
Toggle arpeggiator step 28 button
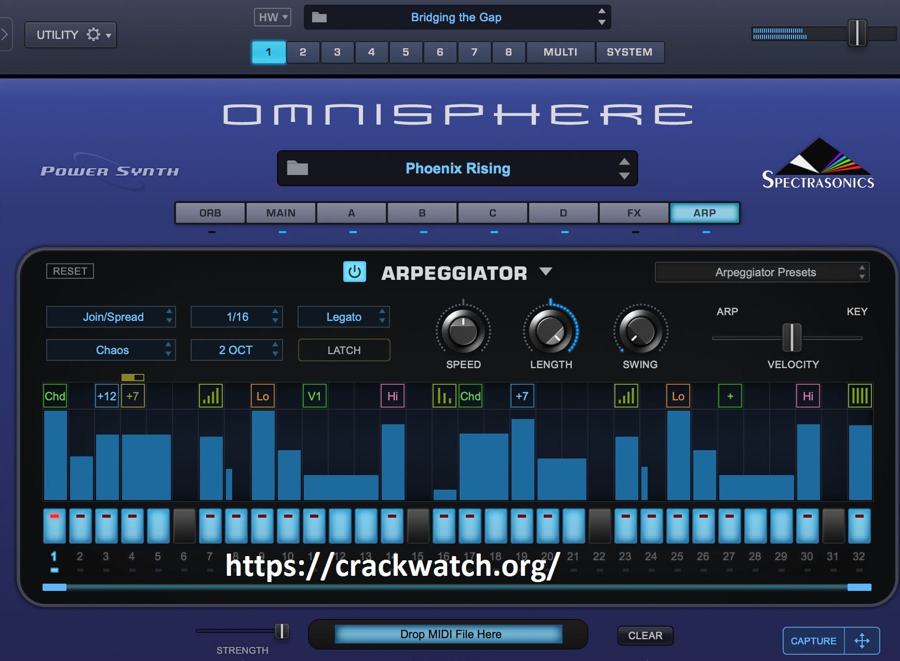(756, 525)
